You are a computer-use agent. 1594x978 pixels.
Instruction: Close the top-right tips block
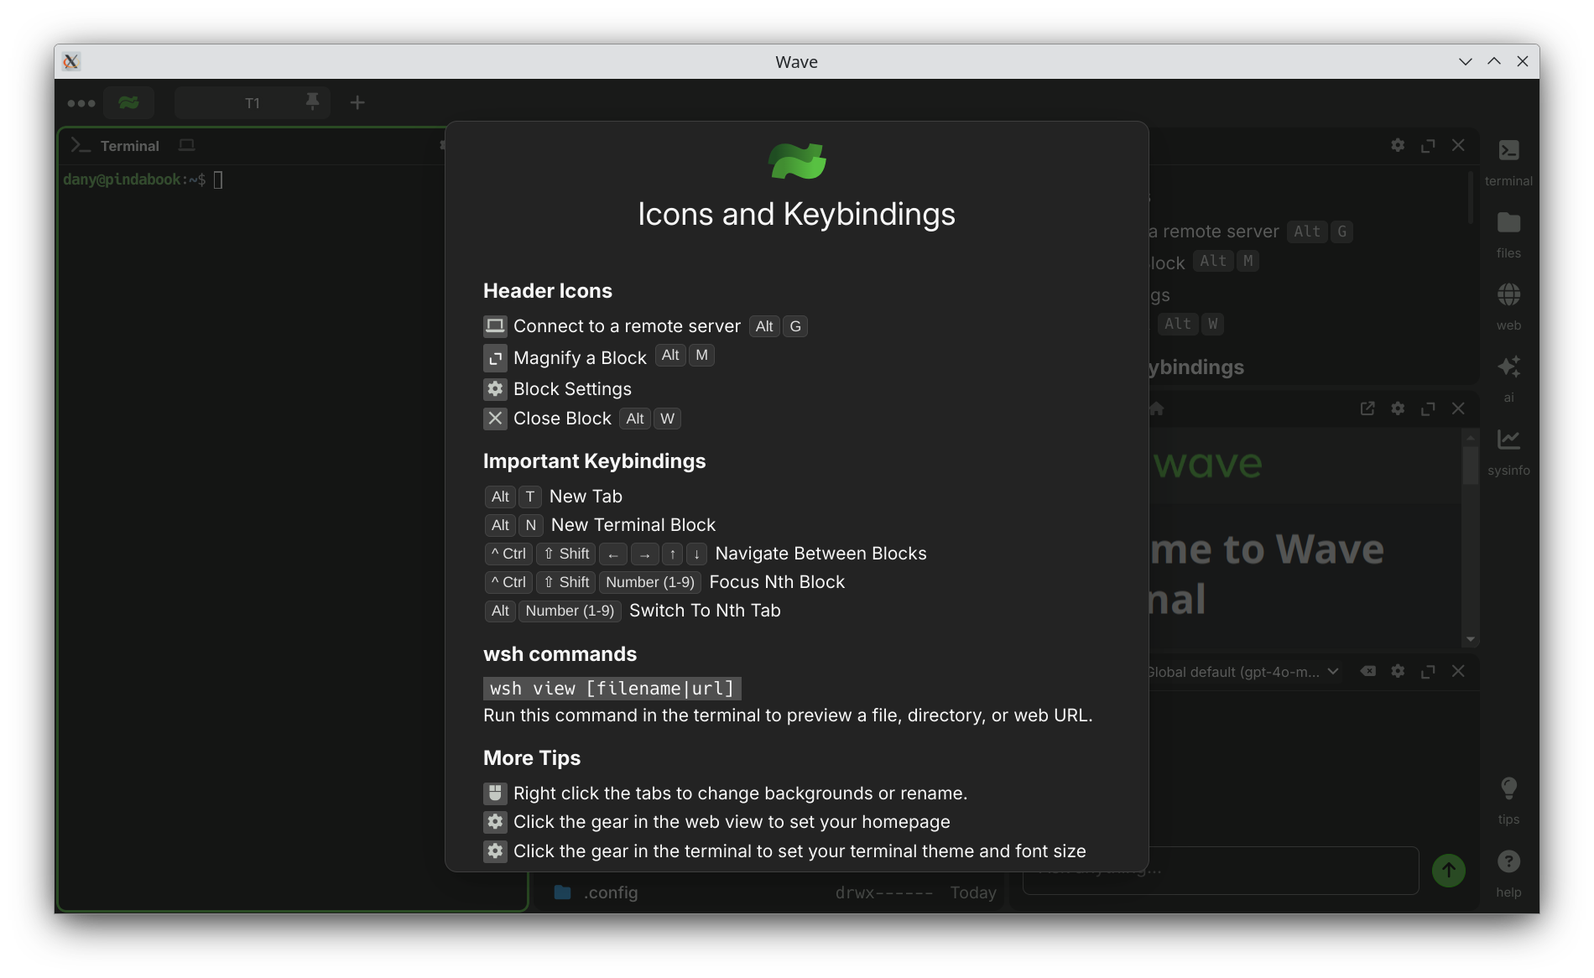[x=1458, y=145]
